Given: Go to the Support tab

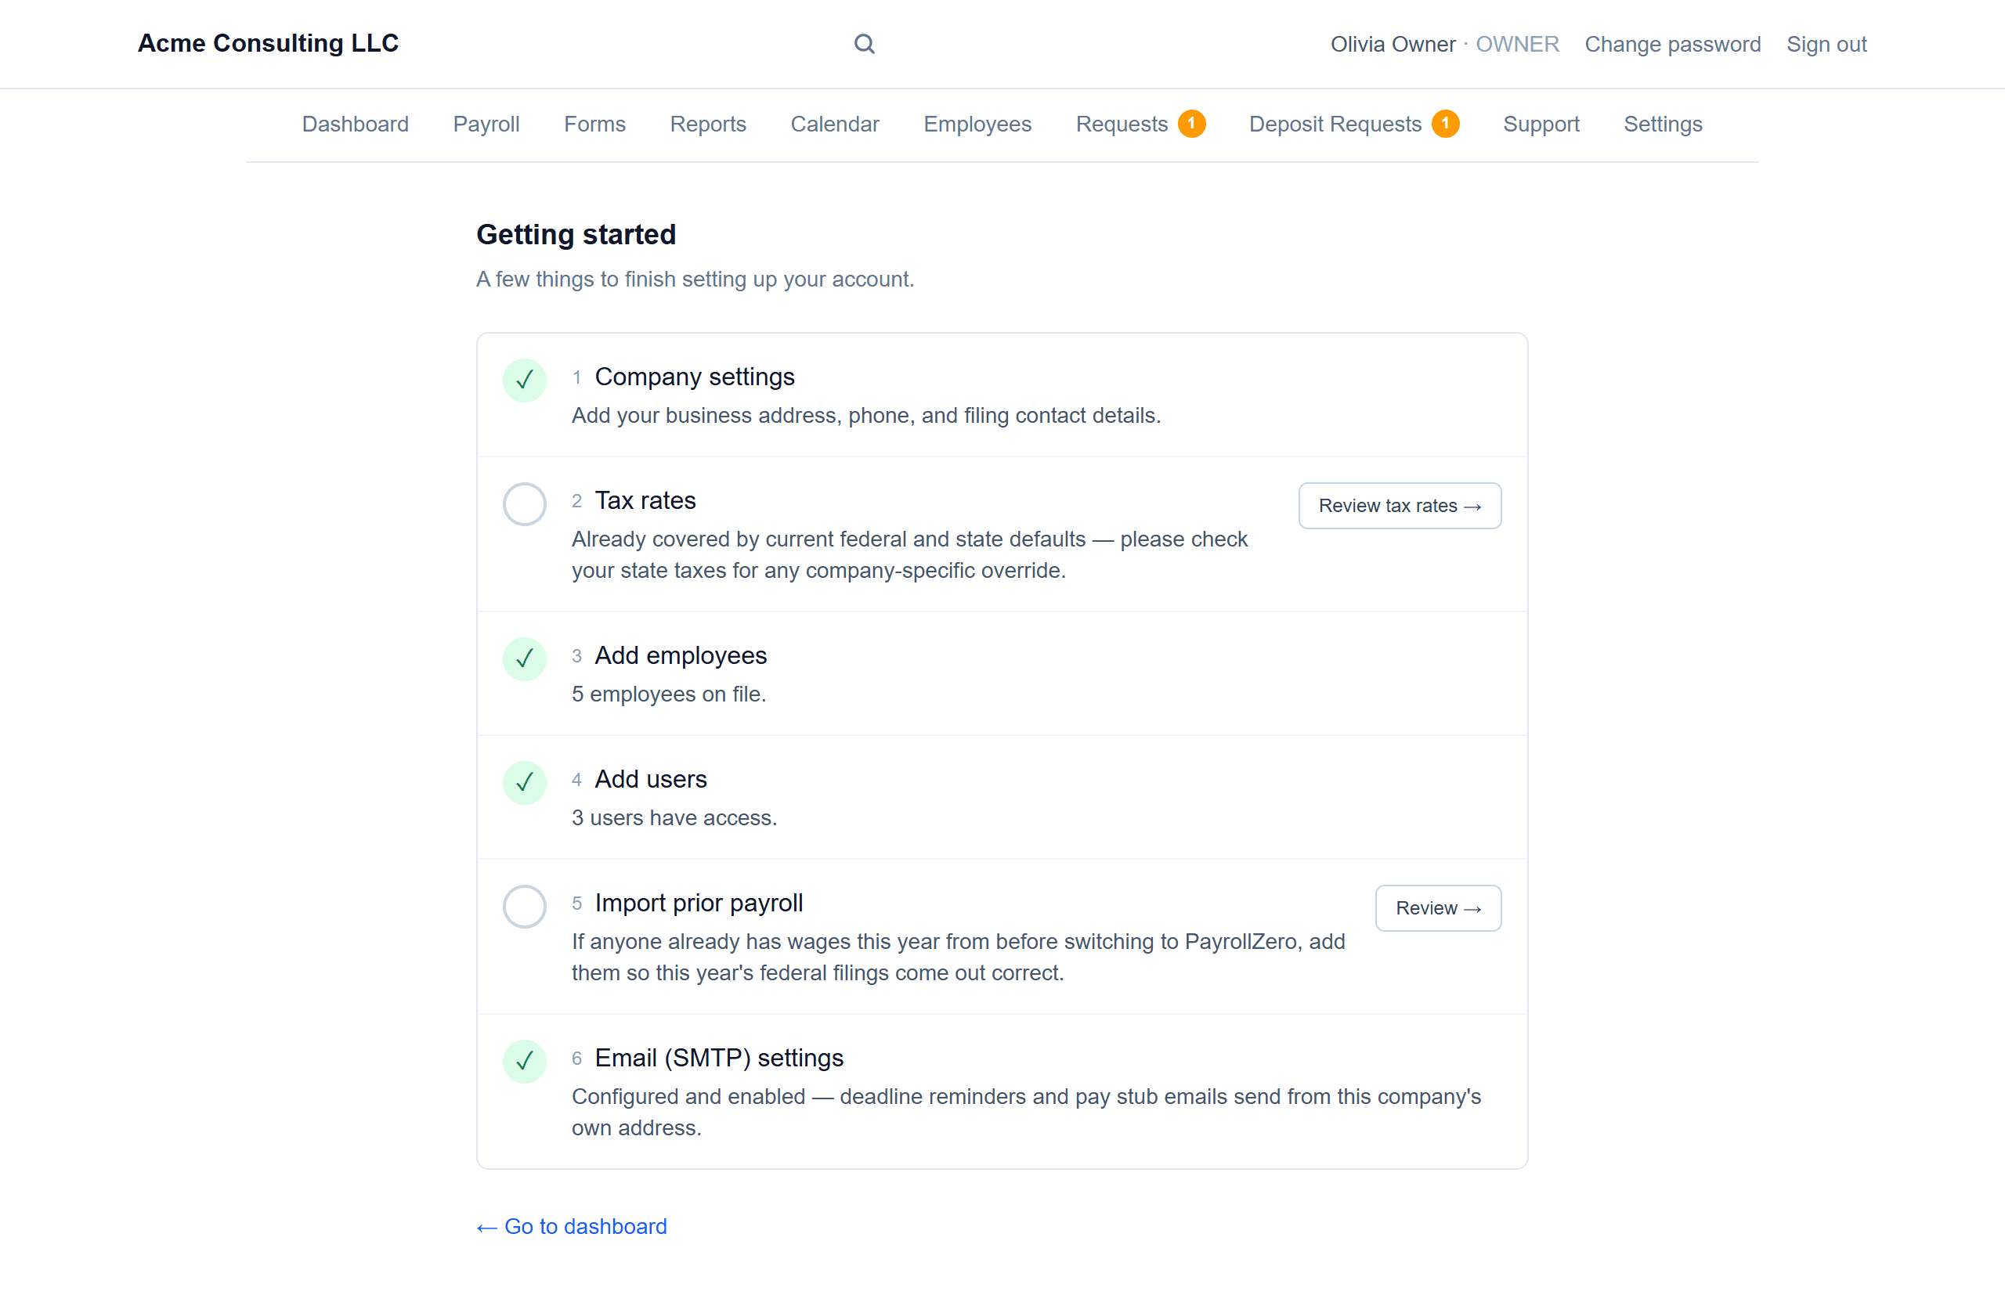Looking at the screenshot, I should tap(1541, 124).
